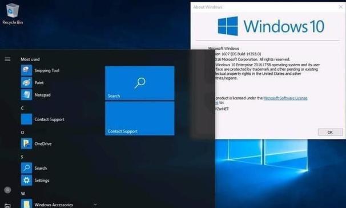This screenshot has width=346, height=208.
Task: Open Notepad from the Most used list
Action: 36,95
